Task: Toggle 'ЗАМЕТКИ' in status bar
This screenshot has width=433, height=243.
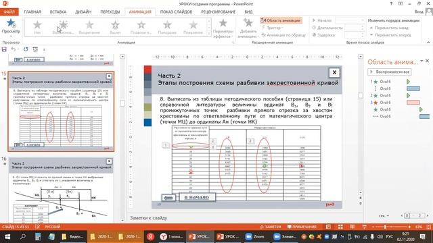Action: tap(271, 227)
